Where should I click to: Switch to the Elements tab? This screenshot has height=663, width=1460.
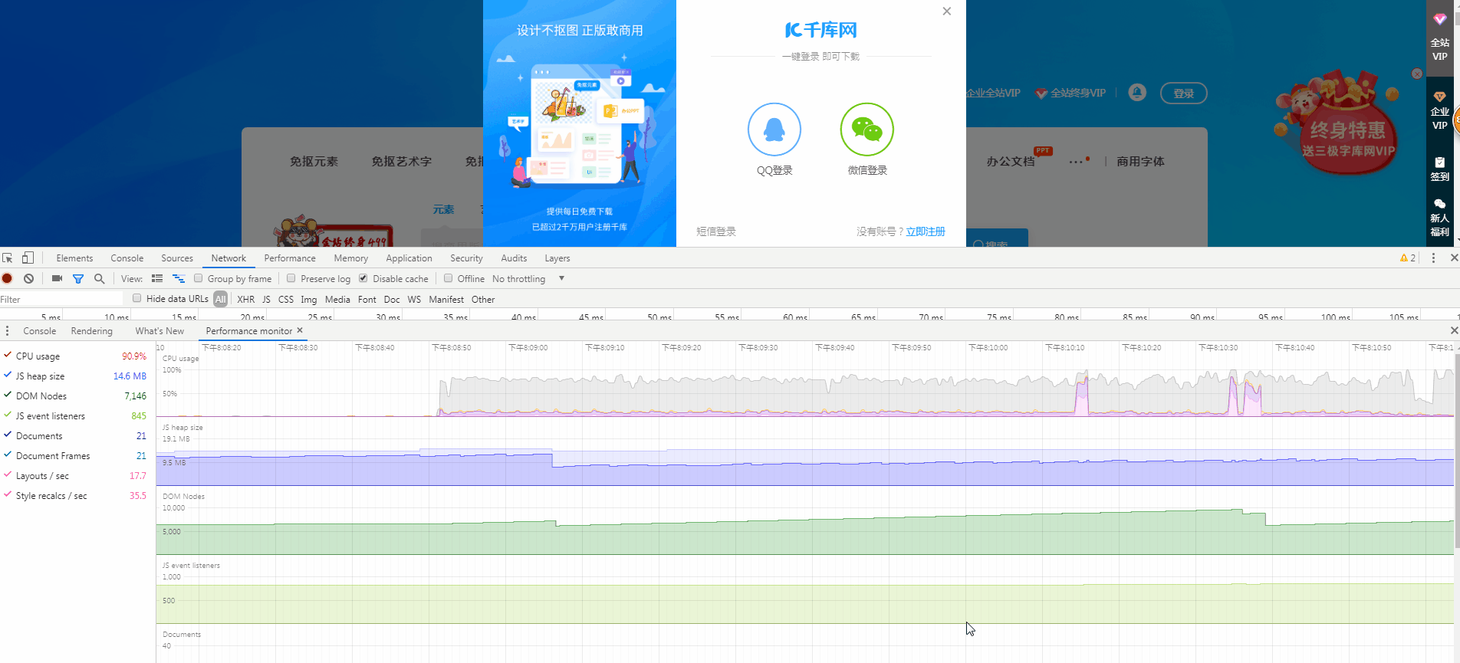(x=74, y=258)
